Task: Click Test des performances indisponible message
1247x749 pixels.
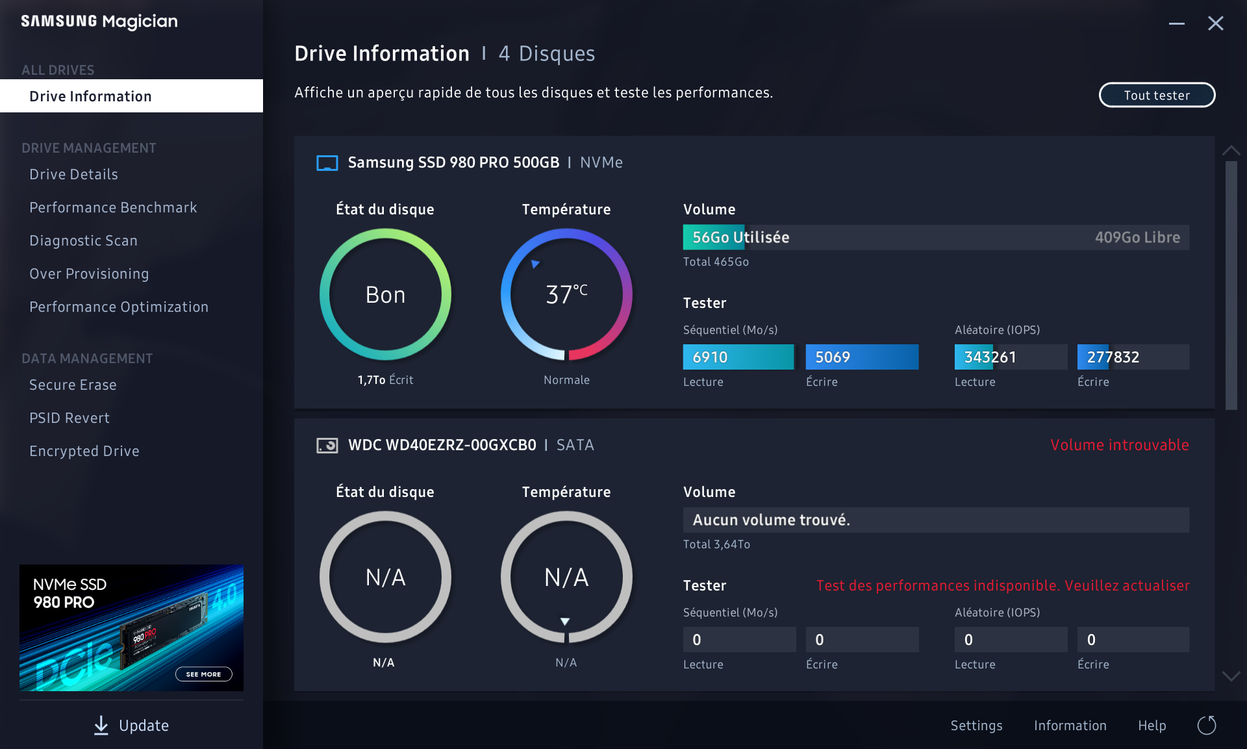Action: (x=1003, y=585)
